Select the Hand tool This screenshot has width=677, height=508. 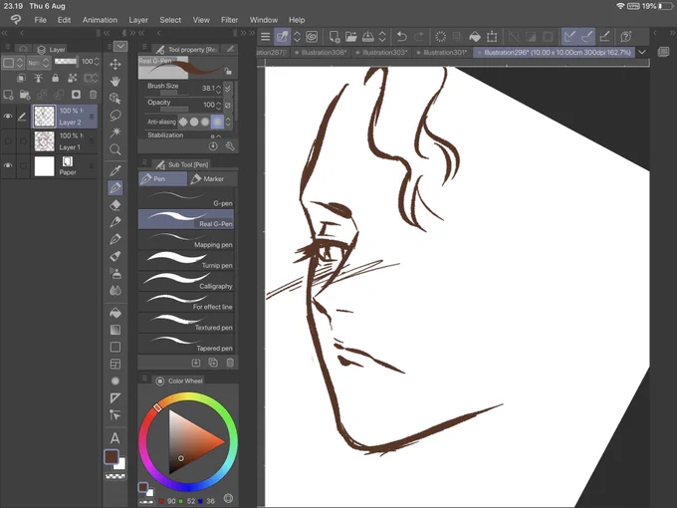click(115, 82)
